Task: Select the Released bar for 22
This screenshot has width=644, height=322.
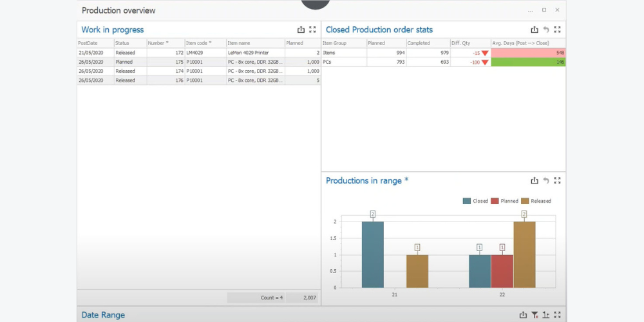Action: (524, 254)
